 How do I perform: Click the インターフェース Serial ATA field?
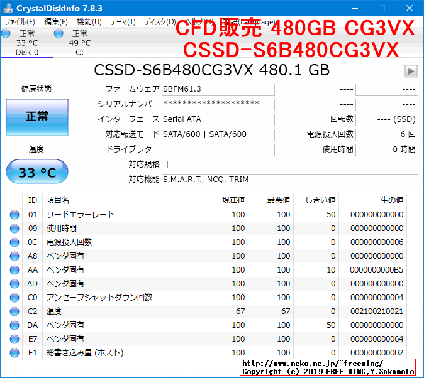[218, 119]
